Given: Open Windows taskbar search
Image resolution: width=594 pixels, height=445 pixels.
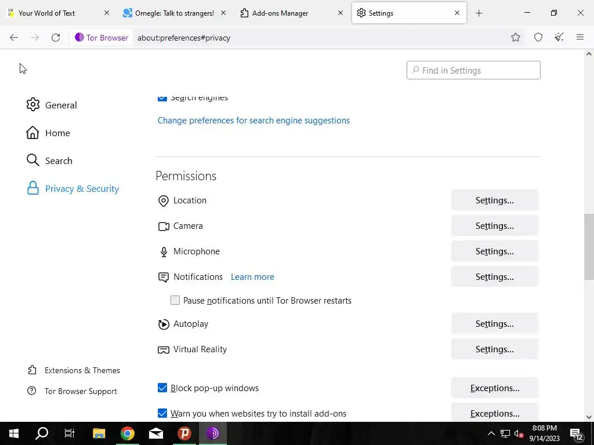Looking at the screenshot, I should click(42, 433).
